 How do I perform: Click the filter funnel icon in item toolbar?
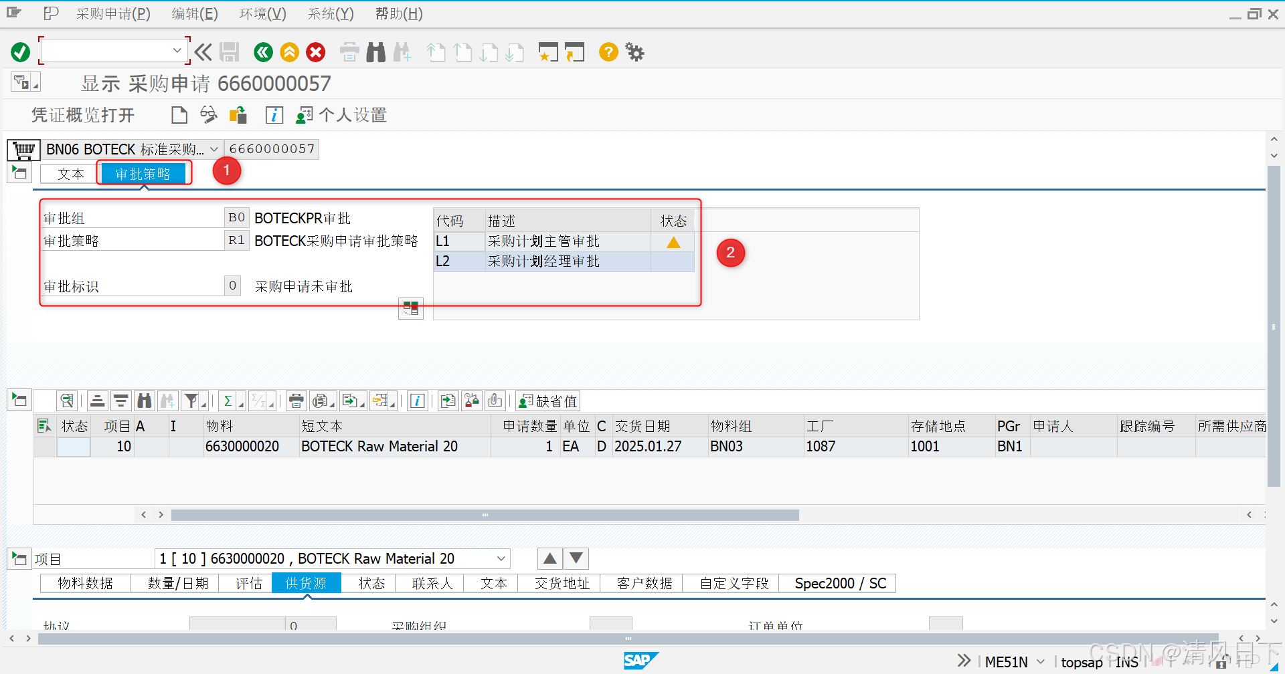pyautogui.click(x=191, y=401)
